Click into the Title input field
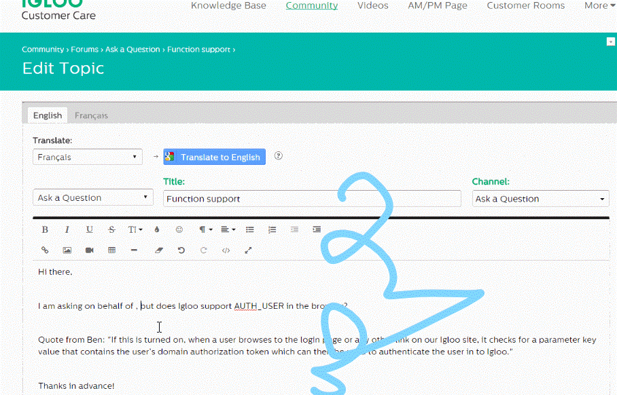Screen dimensions: 617x395 pyautogui.click(x=311, y=199)
